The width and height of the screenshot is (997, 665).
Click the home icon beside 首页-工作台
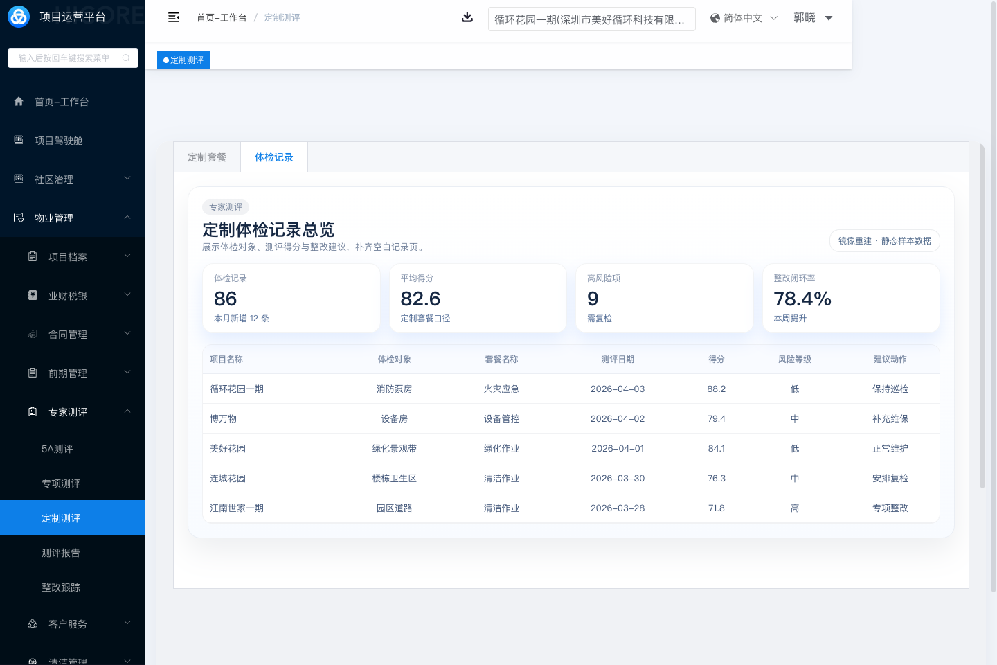[x=19, y=102]
